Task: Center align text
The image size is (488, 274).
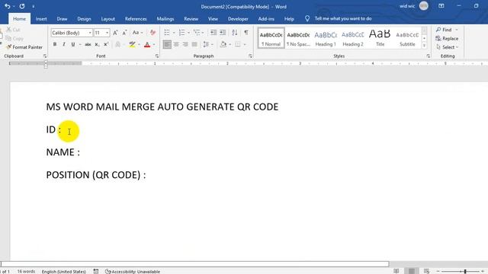Action: tap(176, 45)
